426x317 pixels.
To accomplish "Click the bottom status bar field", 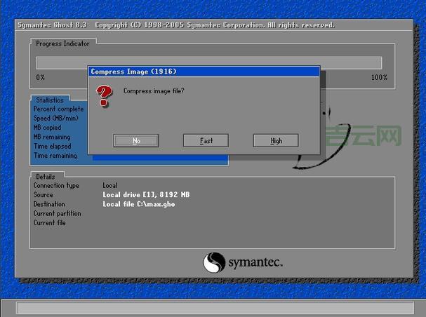I will tap(214, 309).
